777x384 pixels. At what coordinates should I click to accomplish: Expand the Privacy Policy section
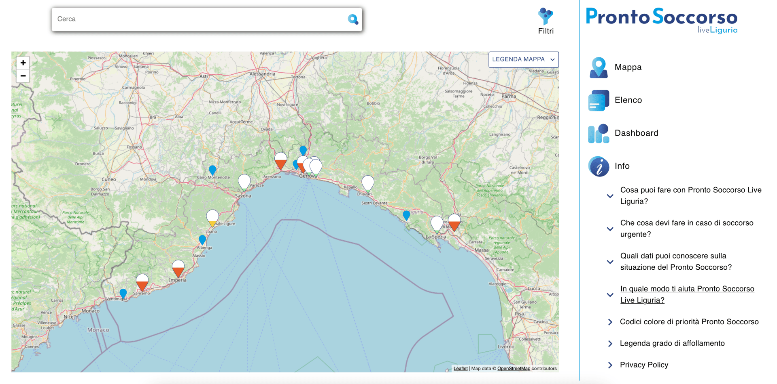tap(644, 365)
